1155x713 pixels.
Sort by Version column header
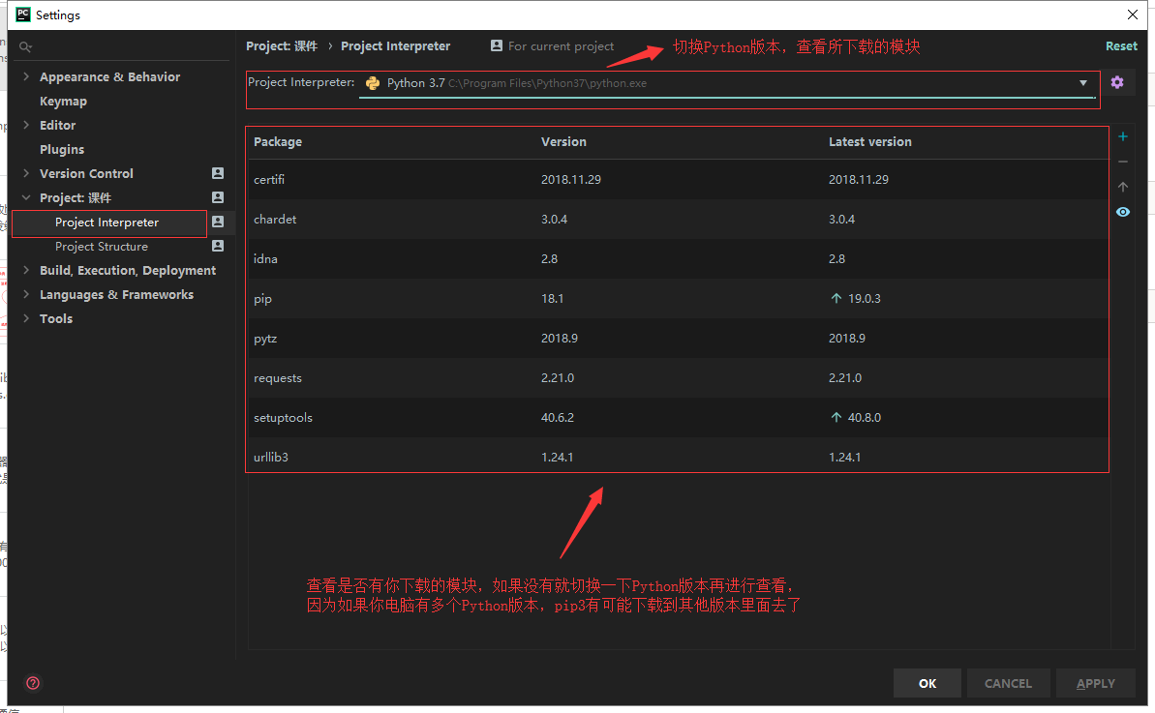tap(563, 141)
